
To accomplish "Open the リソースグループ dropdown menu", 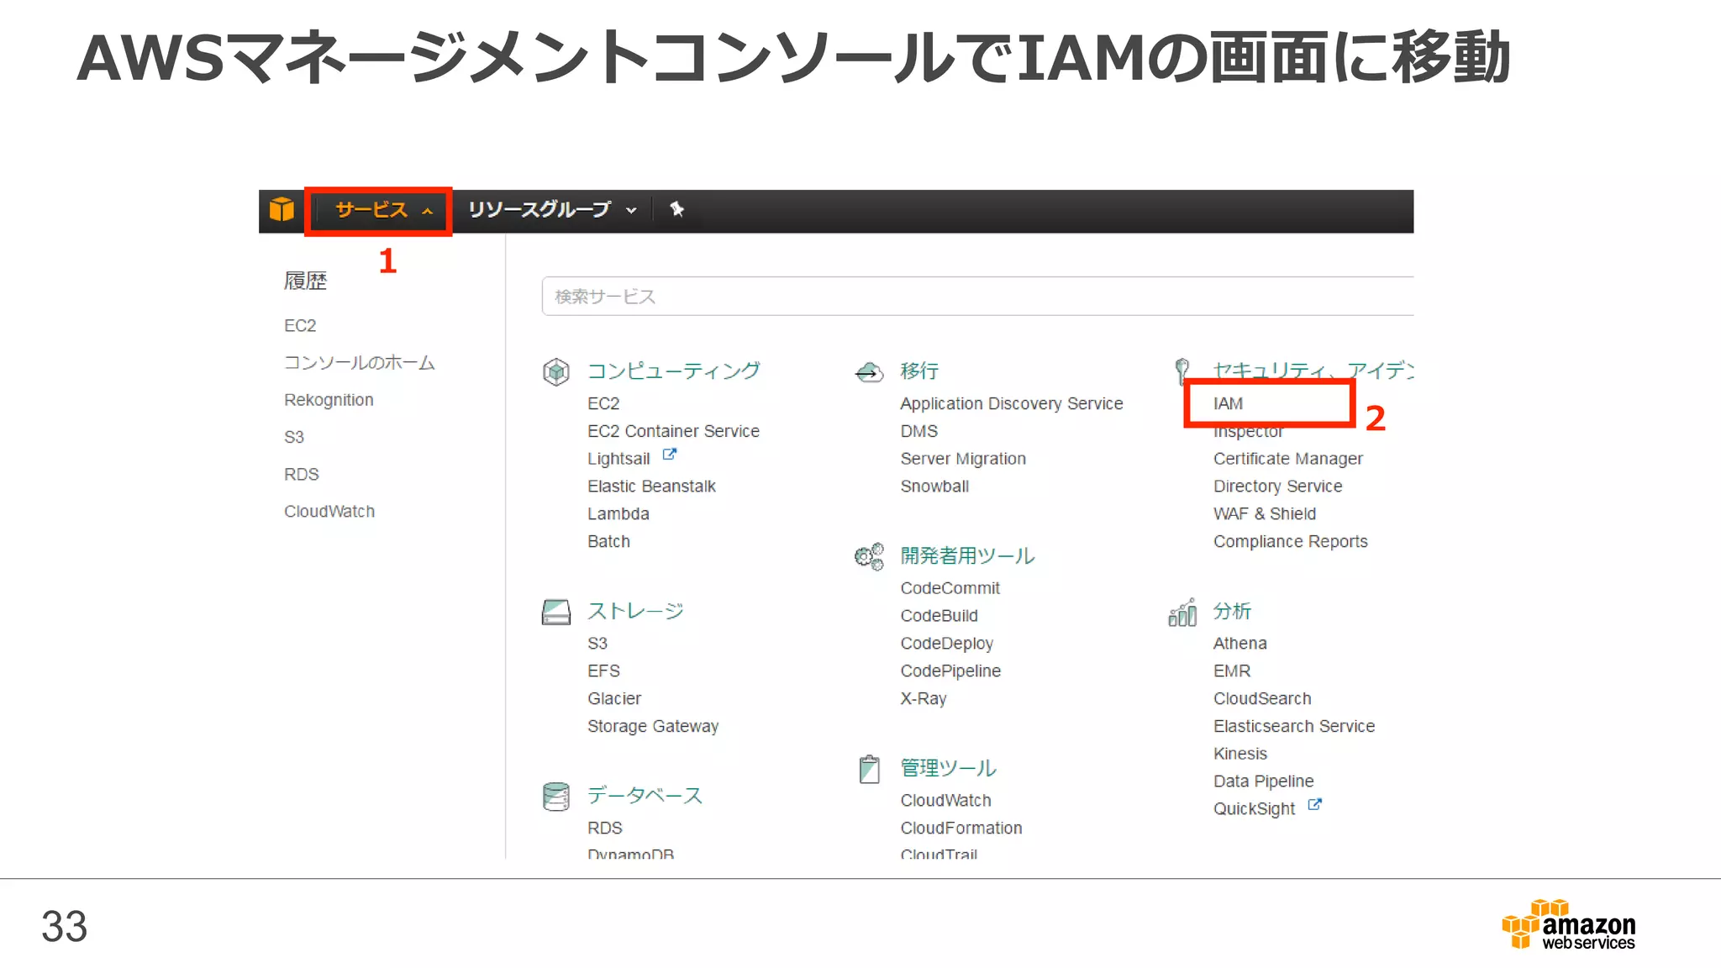I will tap(552, 210).
